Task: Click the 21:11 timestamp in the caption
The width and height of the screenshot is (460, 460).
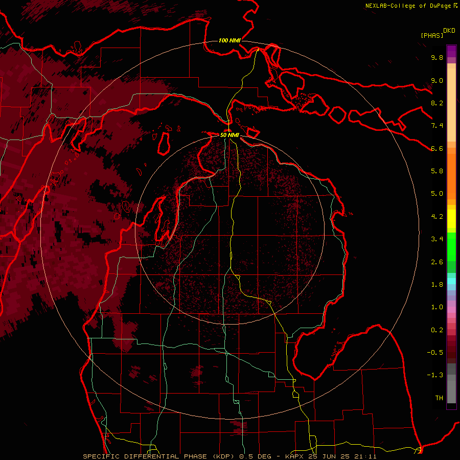Action: 364,456
